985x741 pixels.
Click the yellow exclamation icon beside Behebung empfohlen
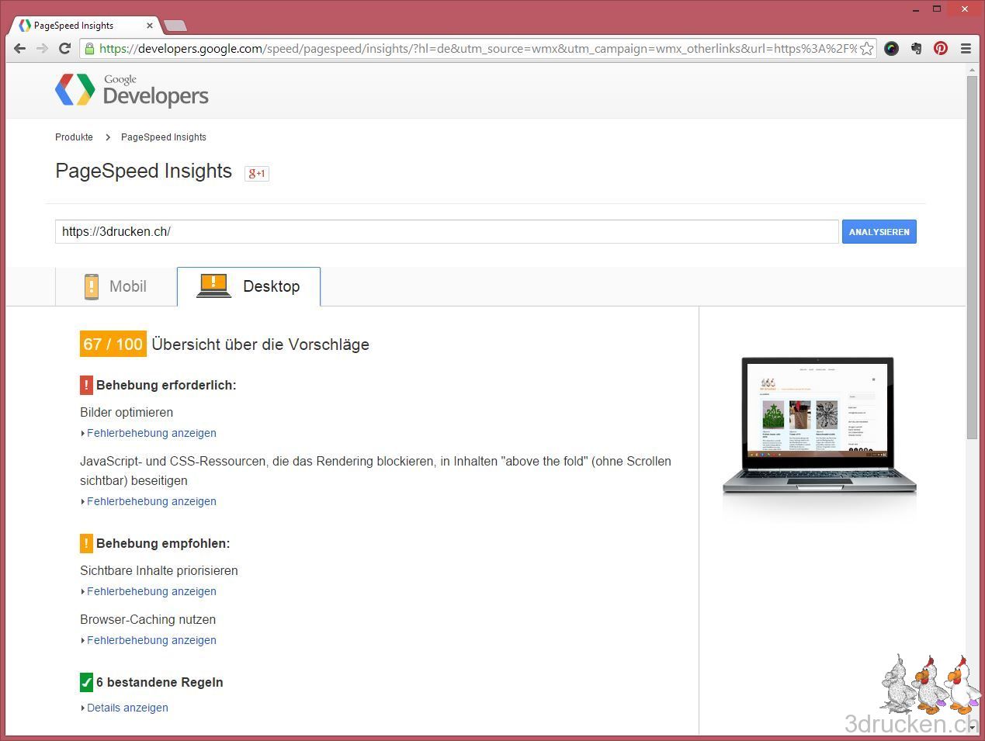[x=86, y=543]
